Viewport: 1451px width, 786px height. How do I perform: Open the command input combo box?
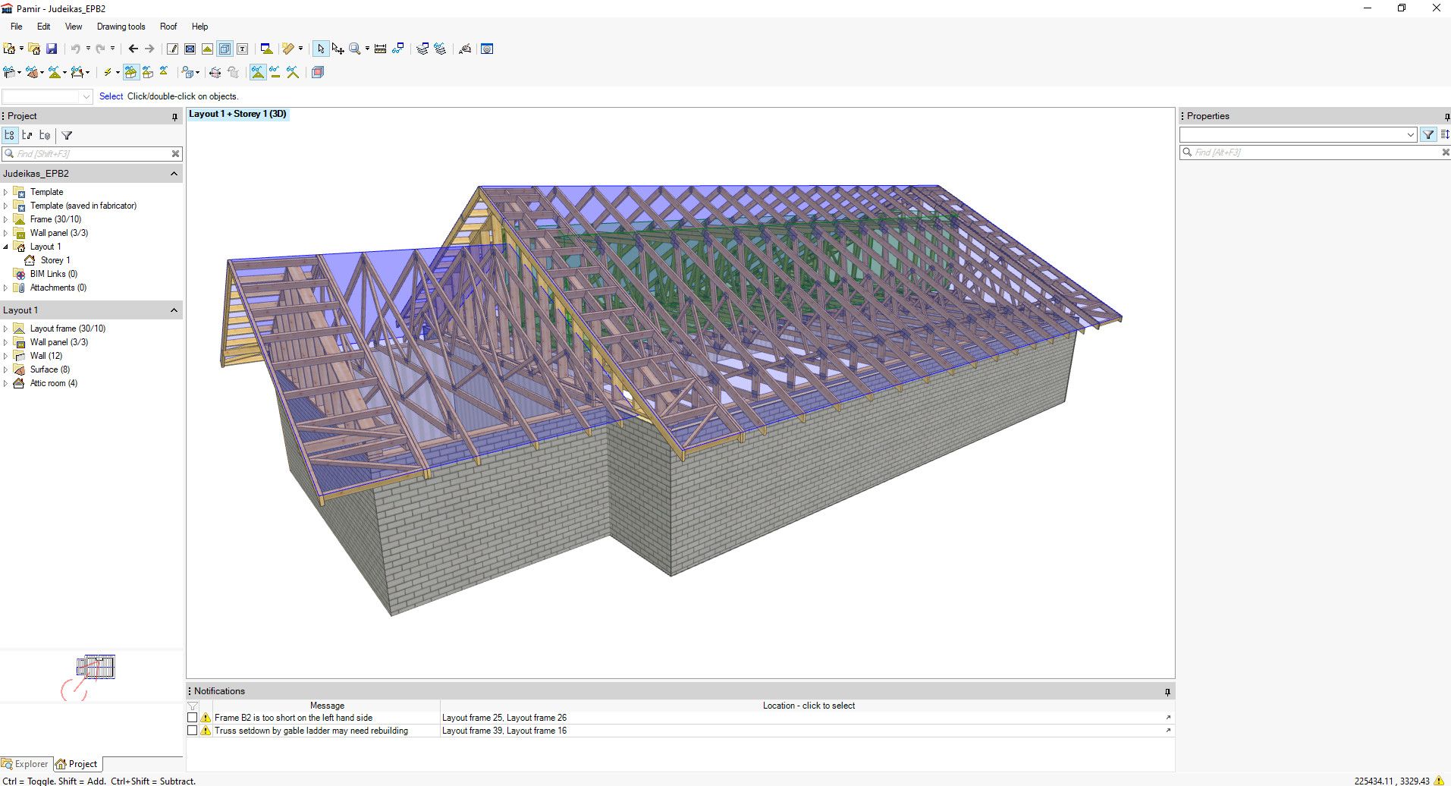pos(47,96)
